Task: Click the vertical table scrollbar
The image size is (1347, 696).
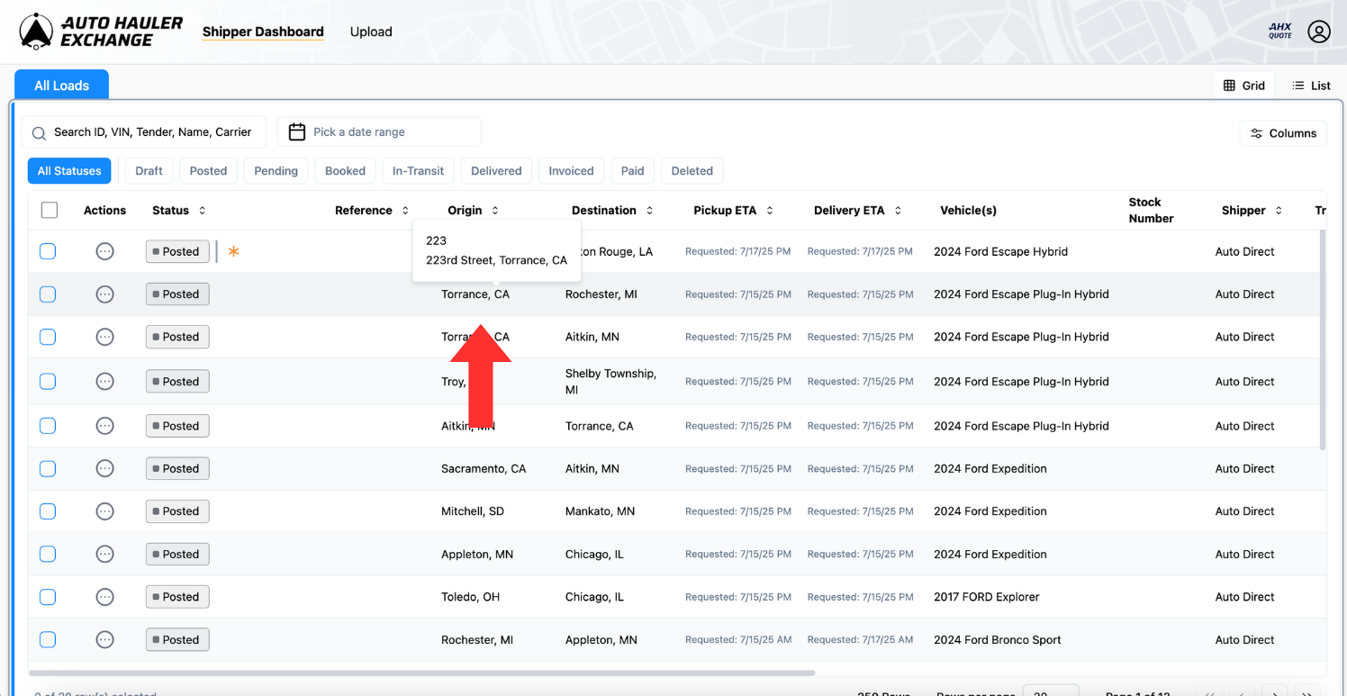Action: pyautogui.click(x=1323, y=339)
